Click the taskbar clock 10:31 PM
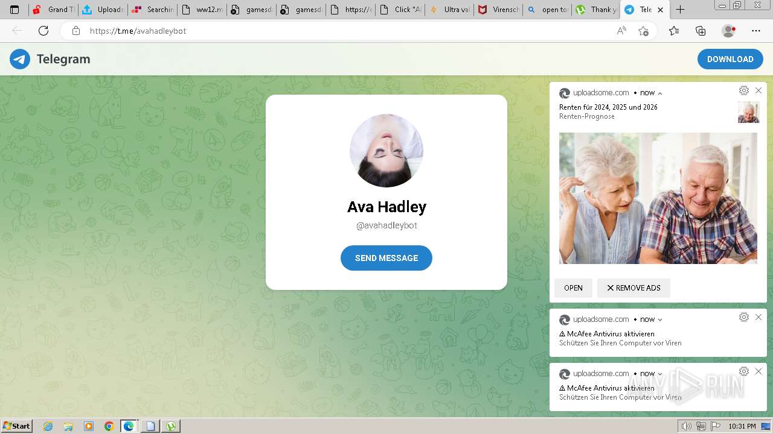This screenshot has width=773, height=434. tap(742, 426)
